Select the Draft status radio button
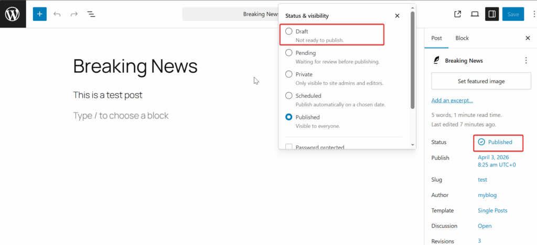Viewport: 537px width, 245px height. tap(289, 31)
